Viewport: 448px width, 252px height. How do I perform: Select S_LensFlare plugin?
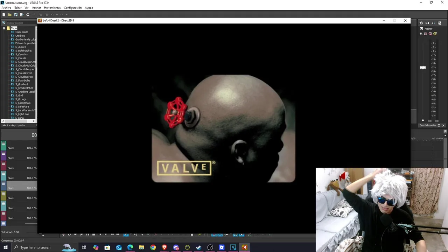22,107
